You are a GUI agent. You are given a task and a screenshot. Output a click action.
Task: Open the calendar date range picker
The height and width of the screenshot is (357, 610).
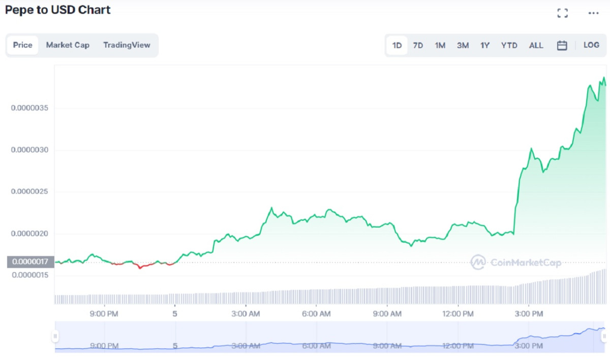(x=562, y=45)
